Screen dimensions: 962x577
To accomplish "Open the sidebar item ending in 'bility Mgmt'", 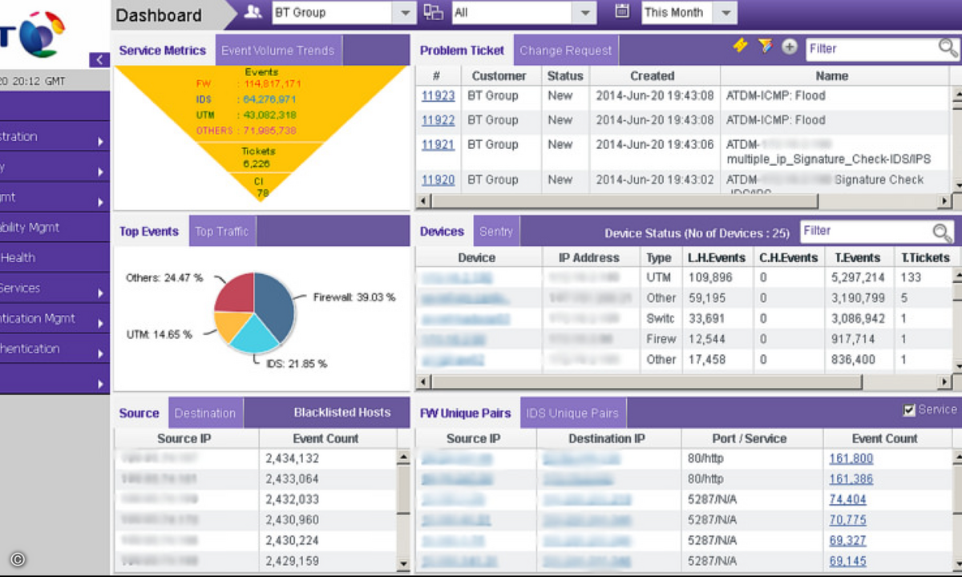I will coord(55,228).
